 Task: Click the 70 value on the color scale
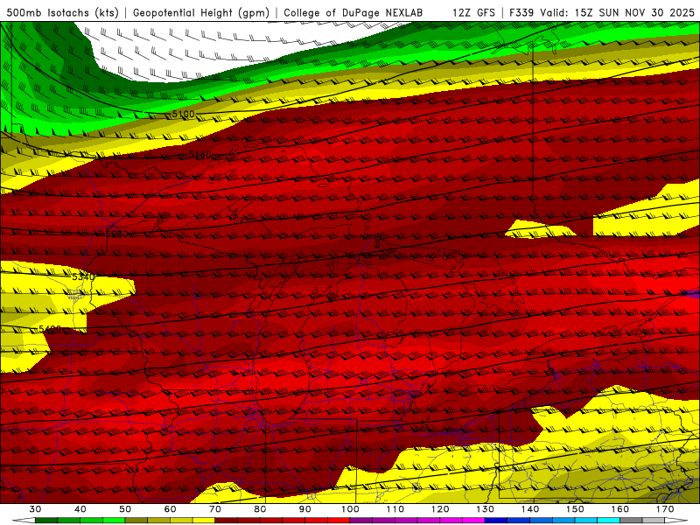pyautogui.click(x=215, y=509)
